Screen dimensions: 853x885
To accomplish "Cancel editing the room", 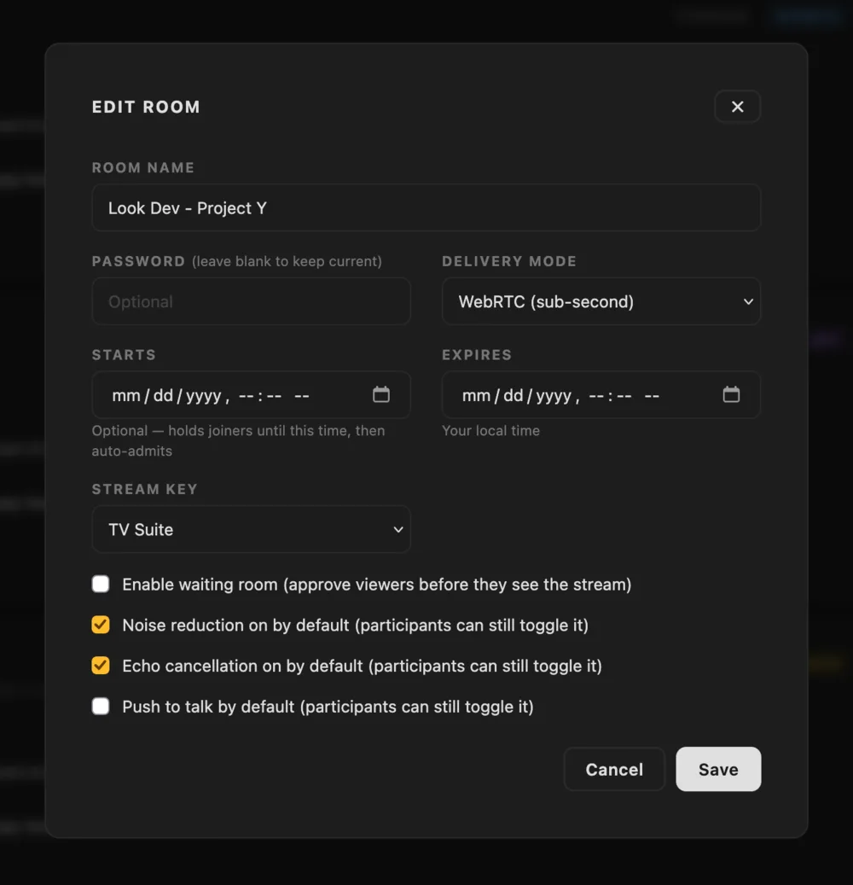I will (x=614, y=769).
